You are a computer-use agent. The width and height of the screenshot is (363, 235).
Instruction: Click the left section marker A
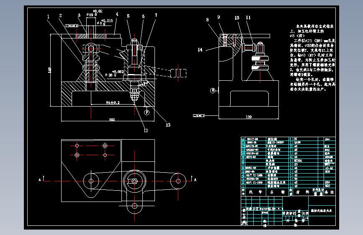40,180
